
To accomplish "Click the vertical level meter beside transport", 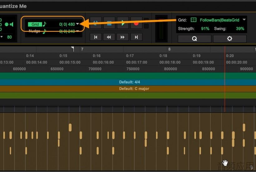I will pos(161,29).
